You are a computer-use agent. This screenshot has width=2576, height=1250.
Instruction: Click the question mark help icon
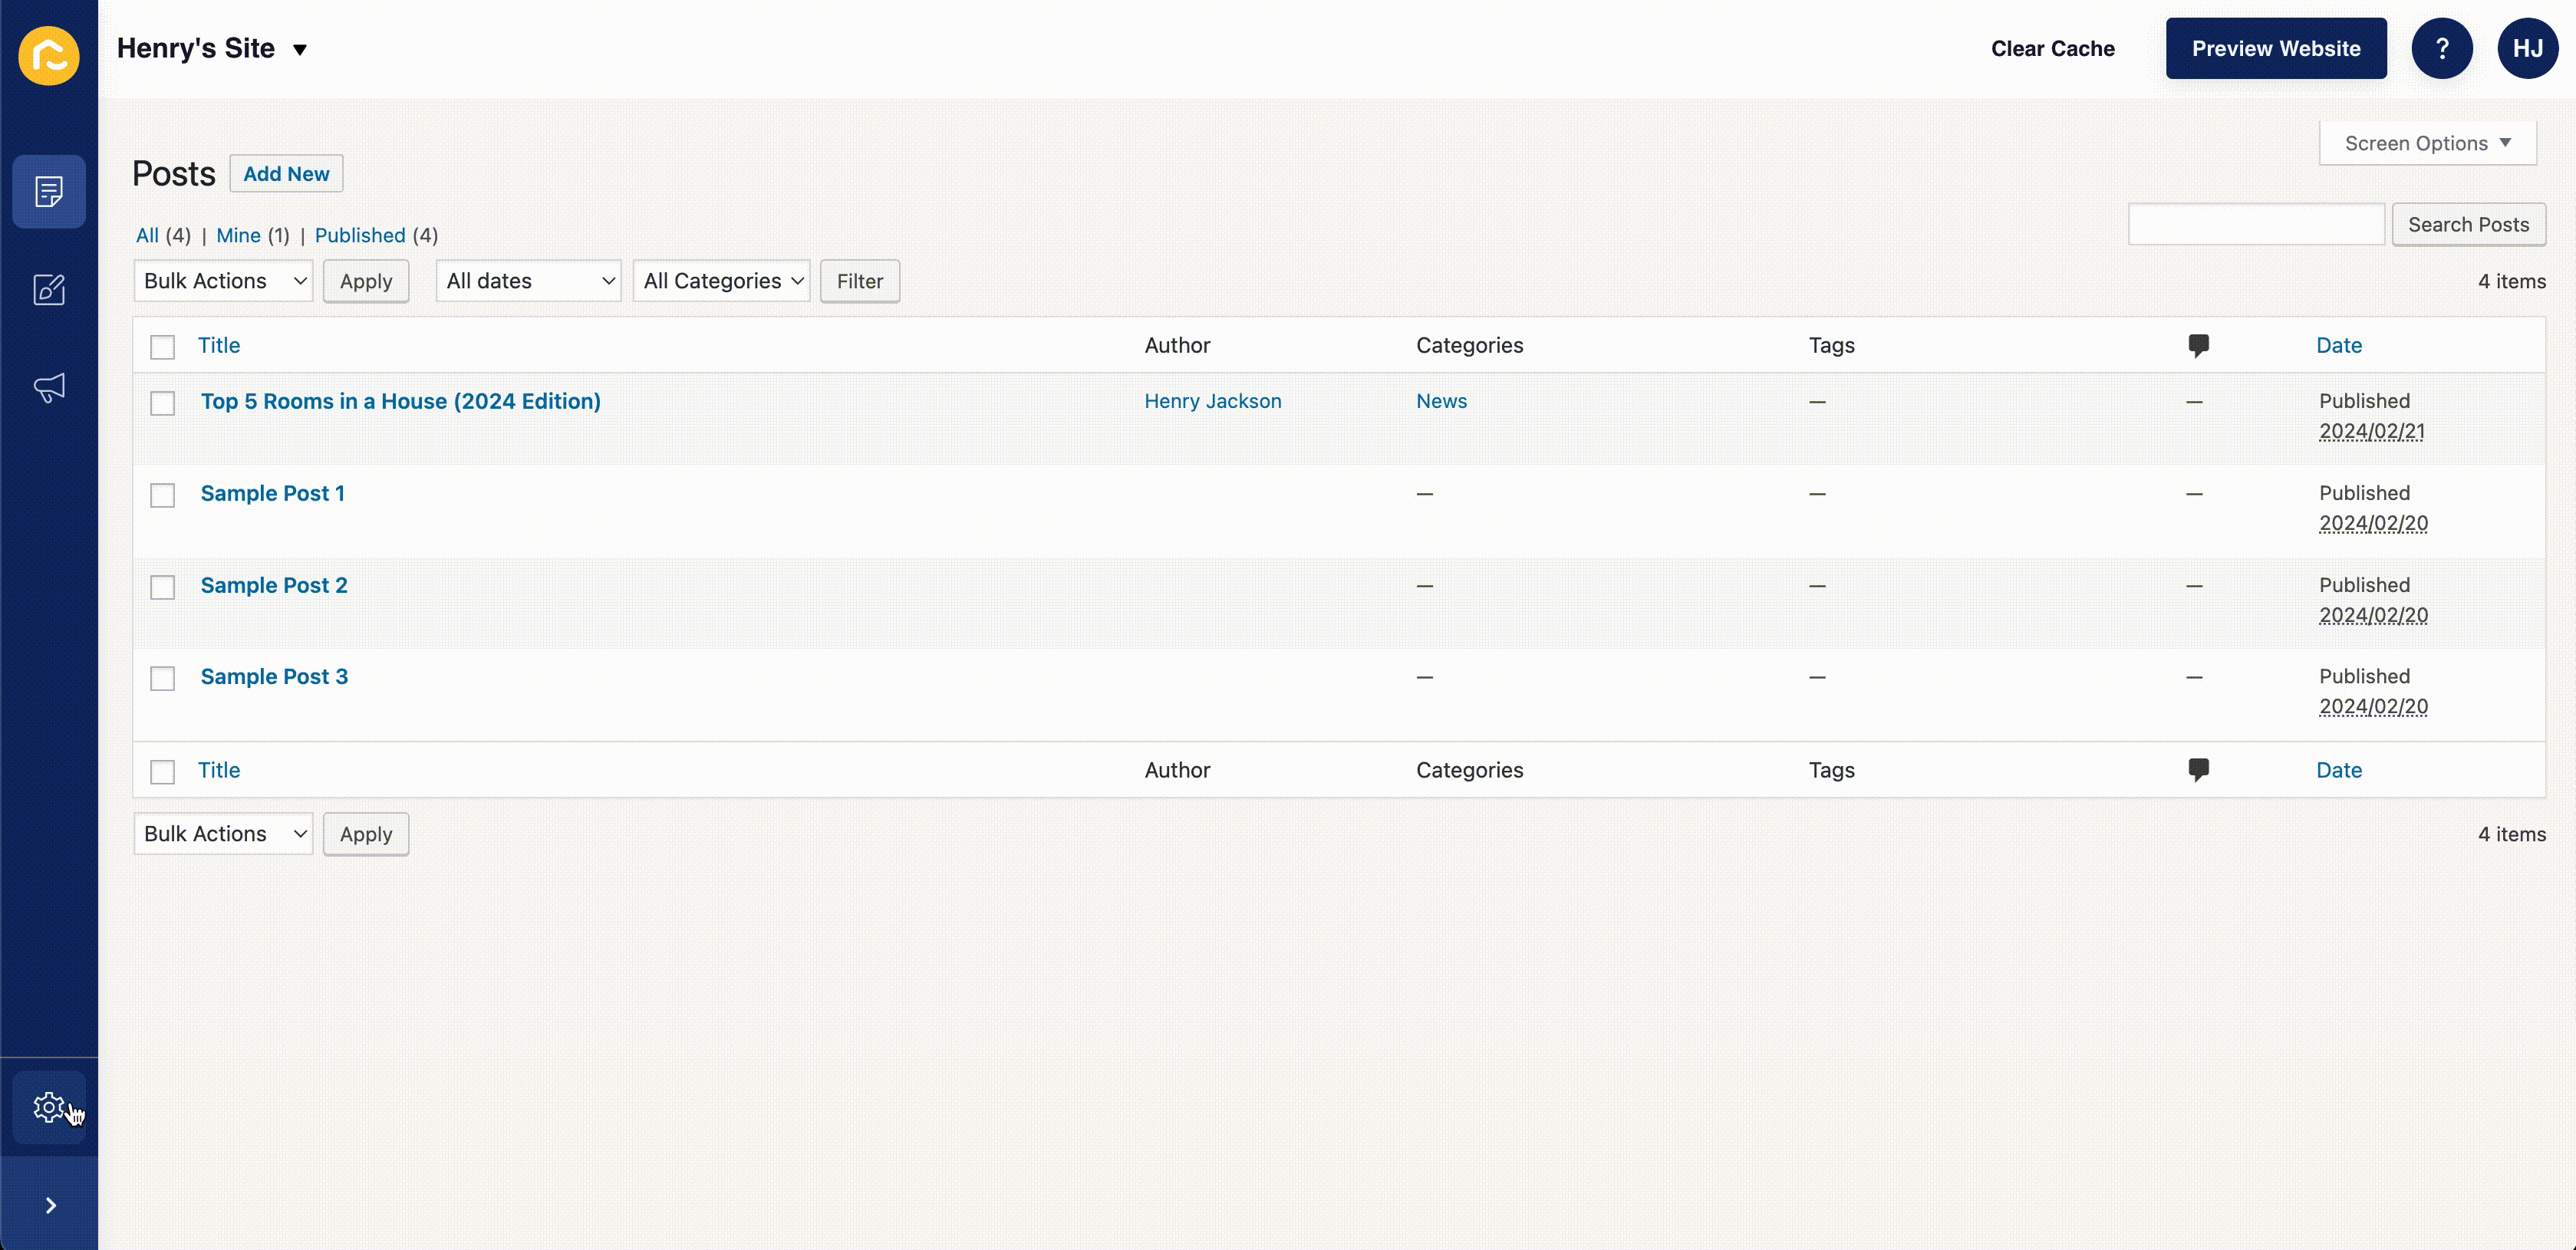pos(2441,48)
